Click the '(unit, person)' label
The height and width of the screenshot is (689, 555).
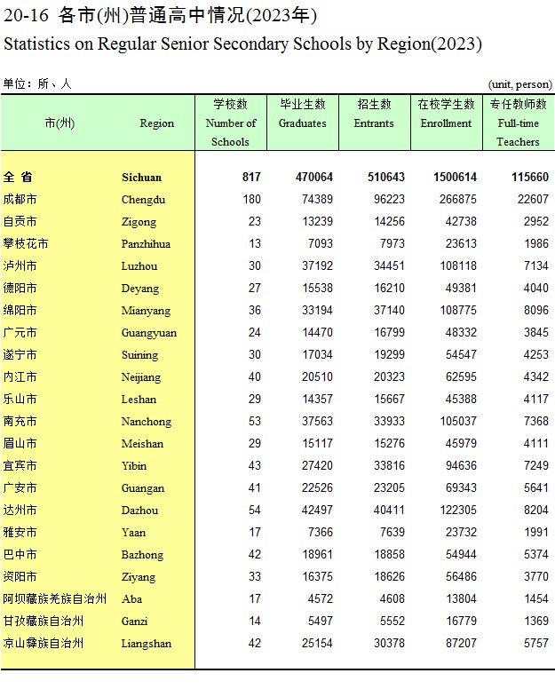[519, 84]
